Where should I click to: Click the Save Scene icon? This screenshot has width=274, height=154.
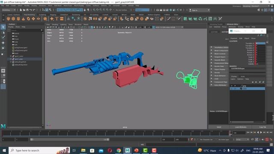pos(27,10)
